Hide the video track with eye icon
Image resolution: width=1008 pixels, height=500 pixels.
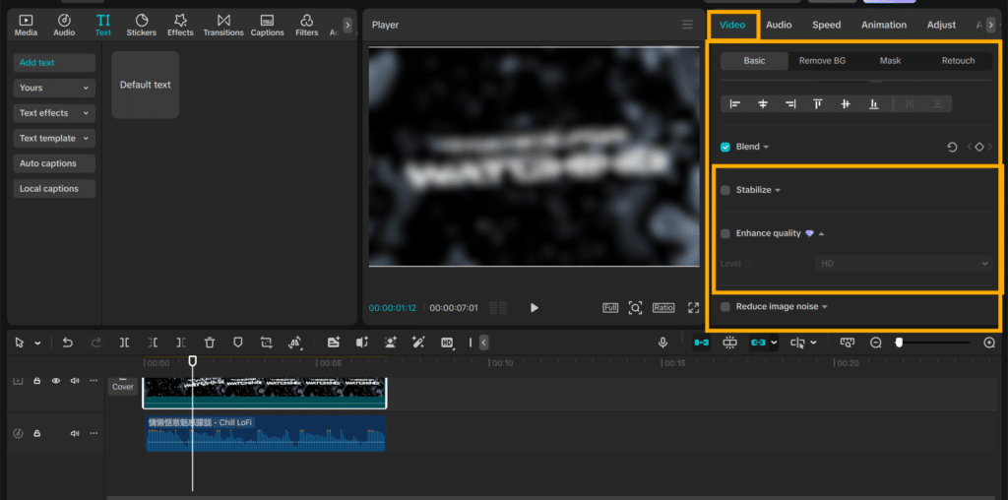point(56,381)
